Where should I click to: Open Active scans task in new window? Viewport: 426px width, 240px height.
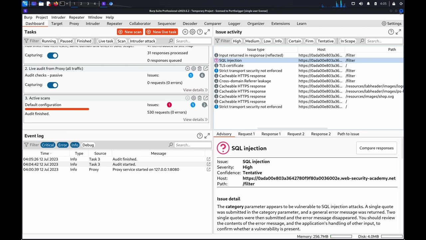tap(206, 98)
